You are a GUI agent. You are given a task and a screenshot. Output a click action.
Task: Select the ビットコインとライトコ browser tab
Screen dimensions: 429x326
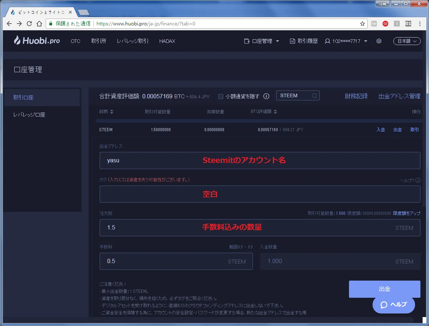(41, 12)
